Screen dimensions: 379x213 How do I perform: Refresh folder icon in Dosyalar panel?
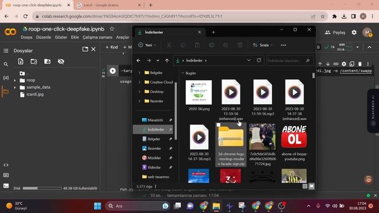[x=34, y=62]
